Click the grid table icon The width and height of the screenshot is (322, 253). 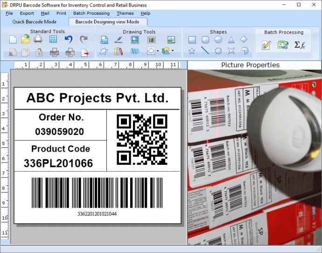(x=53, y=39)
